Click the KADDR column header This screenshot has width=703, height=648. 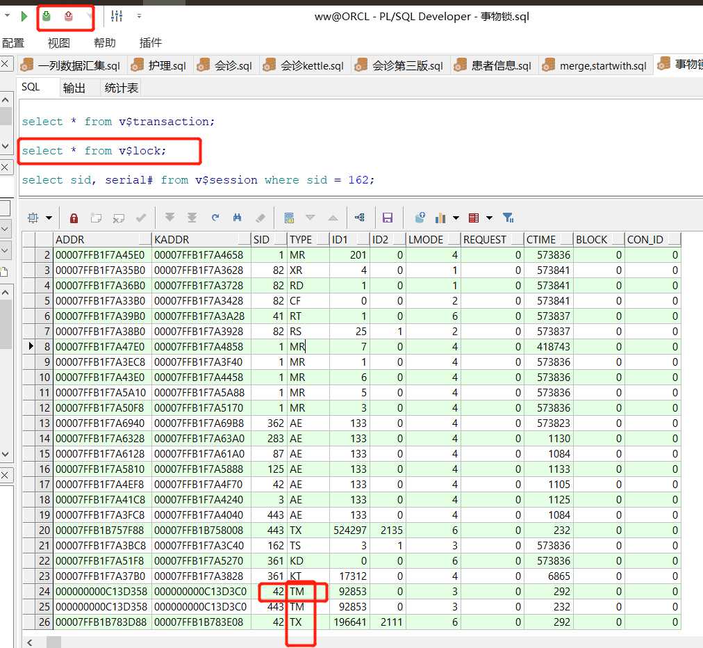pyautogui.click(x=201, y=240)
